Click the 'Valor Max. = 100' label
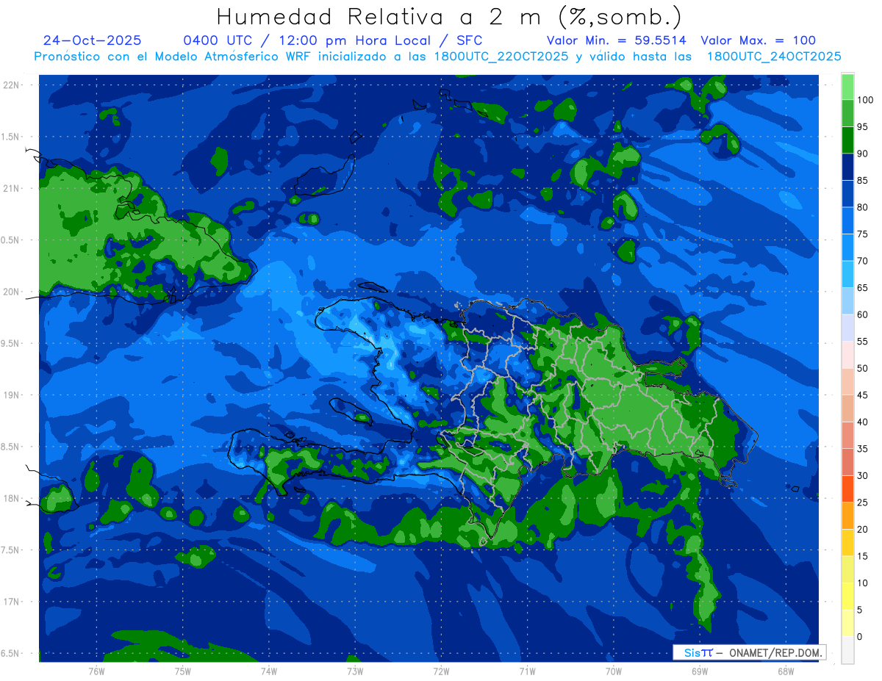Screen dimensions: 882x681 [x=758, y=40]
